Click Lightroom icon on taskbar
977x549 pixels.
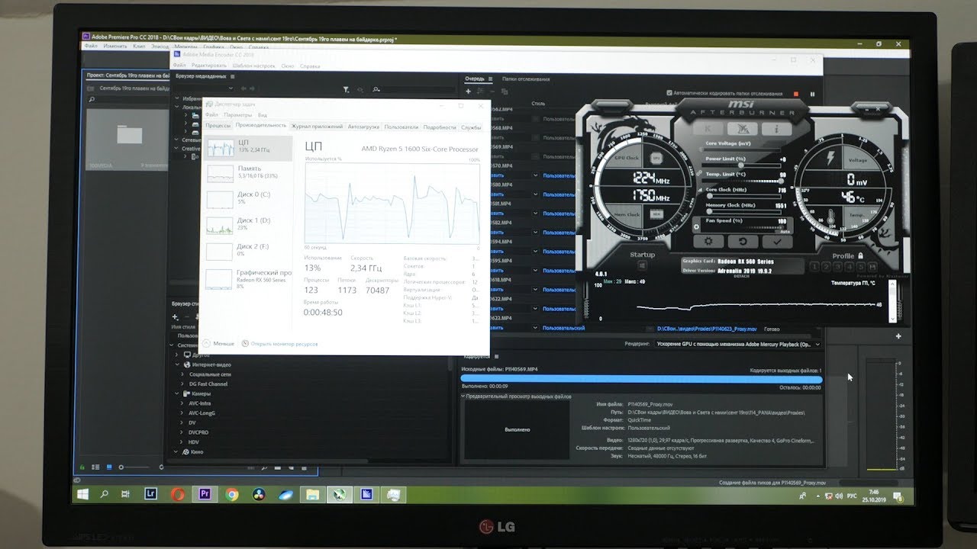(x=152, y=494)
